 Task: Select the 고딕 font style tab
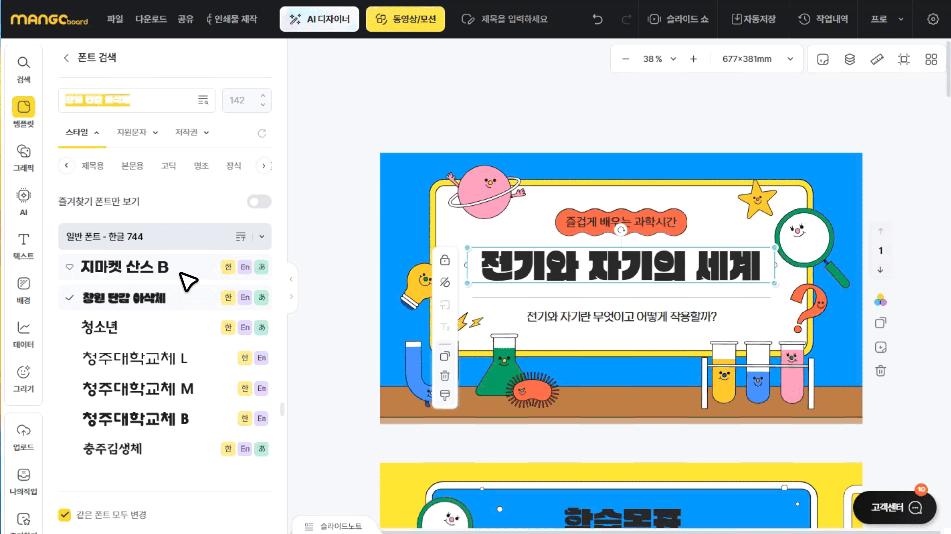click(168, 166)
